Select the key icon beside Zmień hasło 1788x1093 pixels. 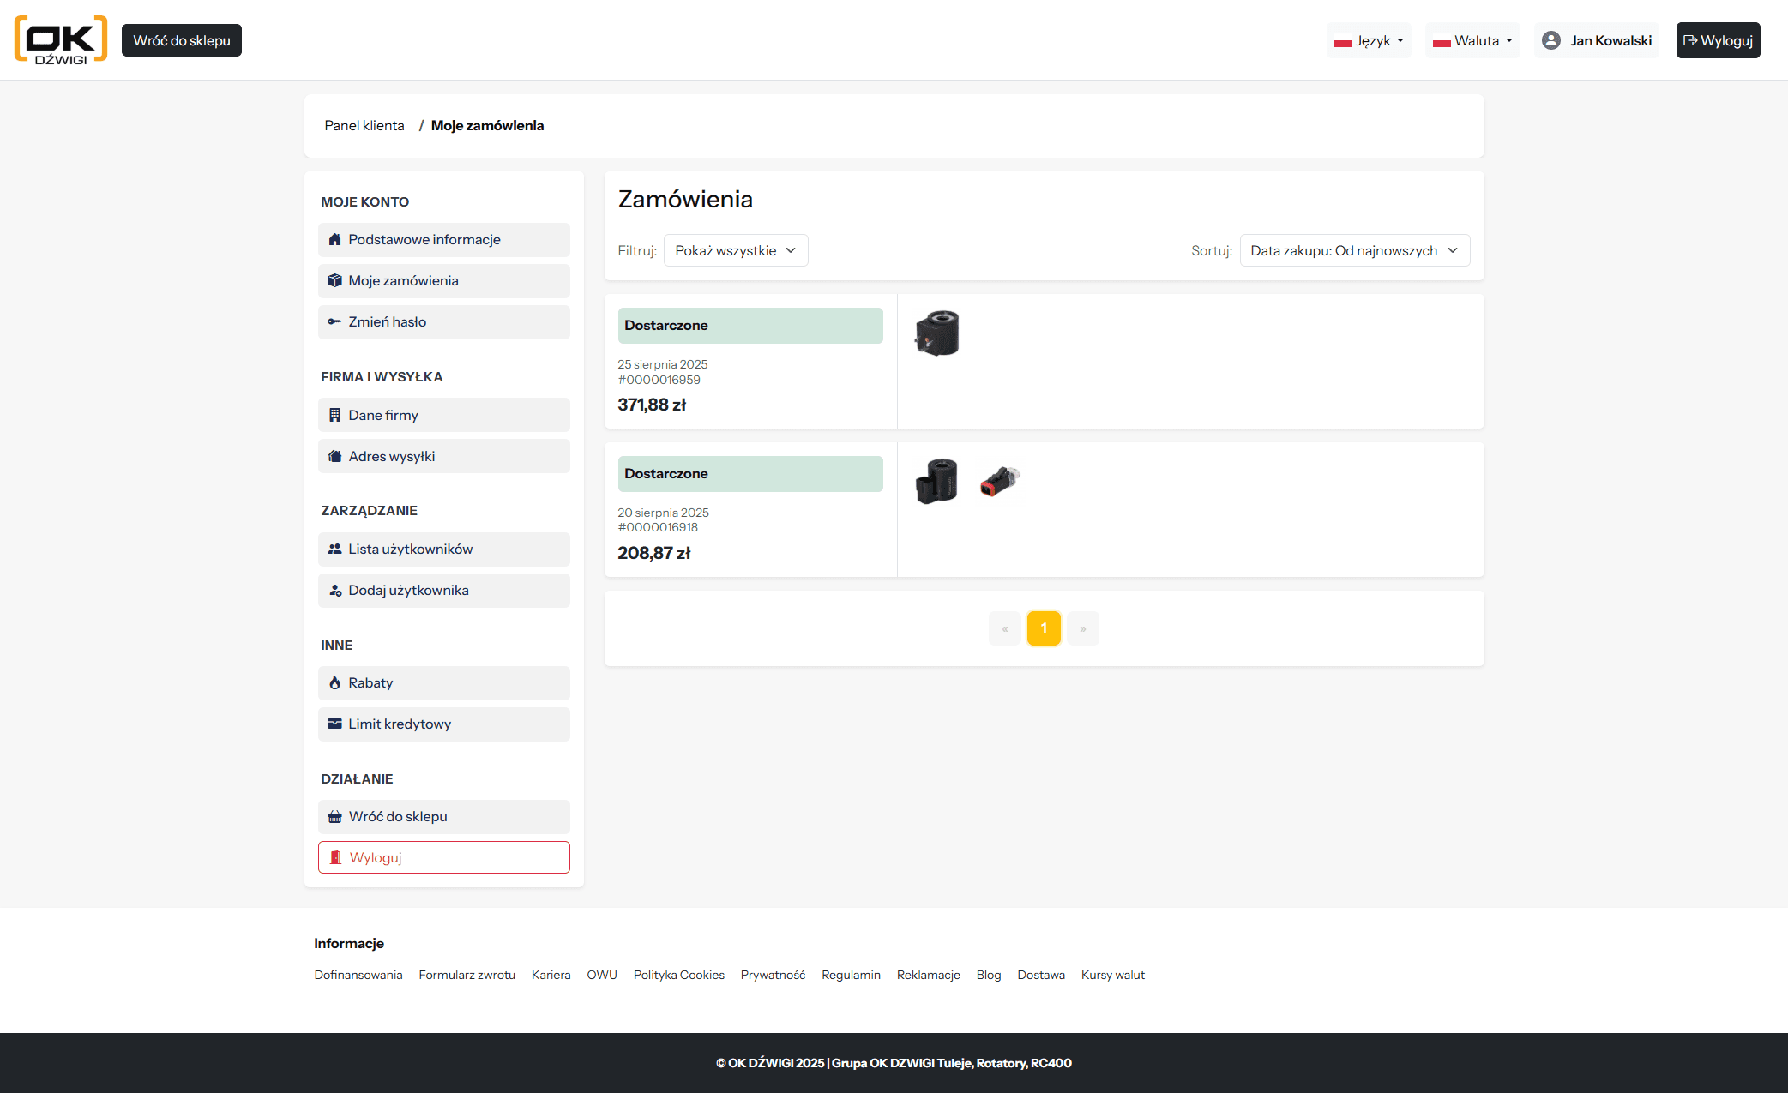(x=335, y=321)
